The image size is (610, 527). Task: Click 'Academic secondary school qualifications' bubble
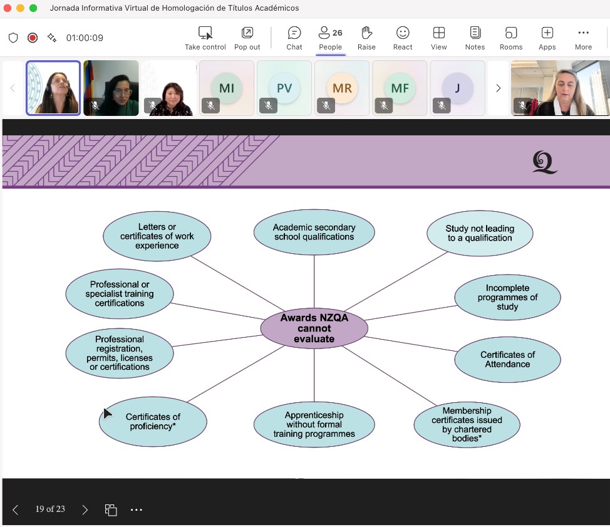314,232
